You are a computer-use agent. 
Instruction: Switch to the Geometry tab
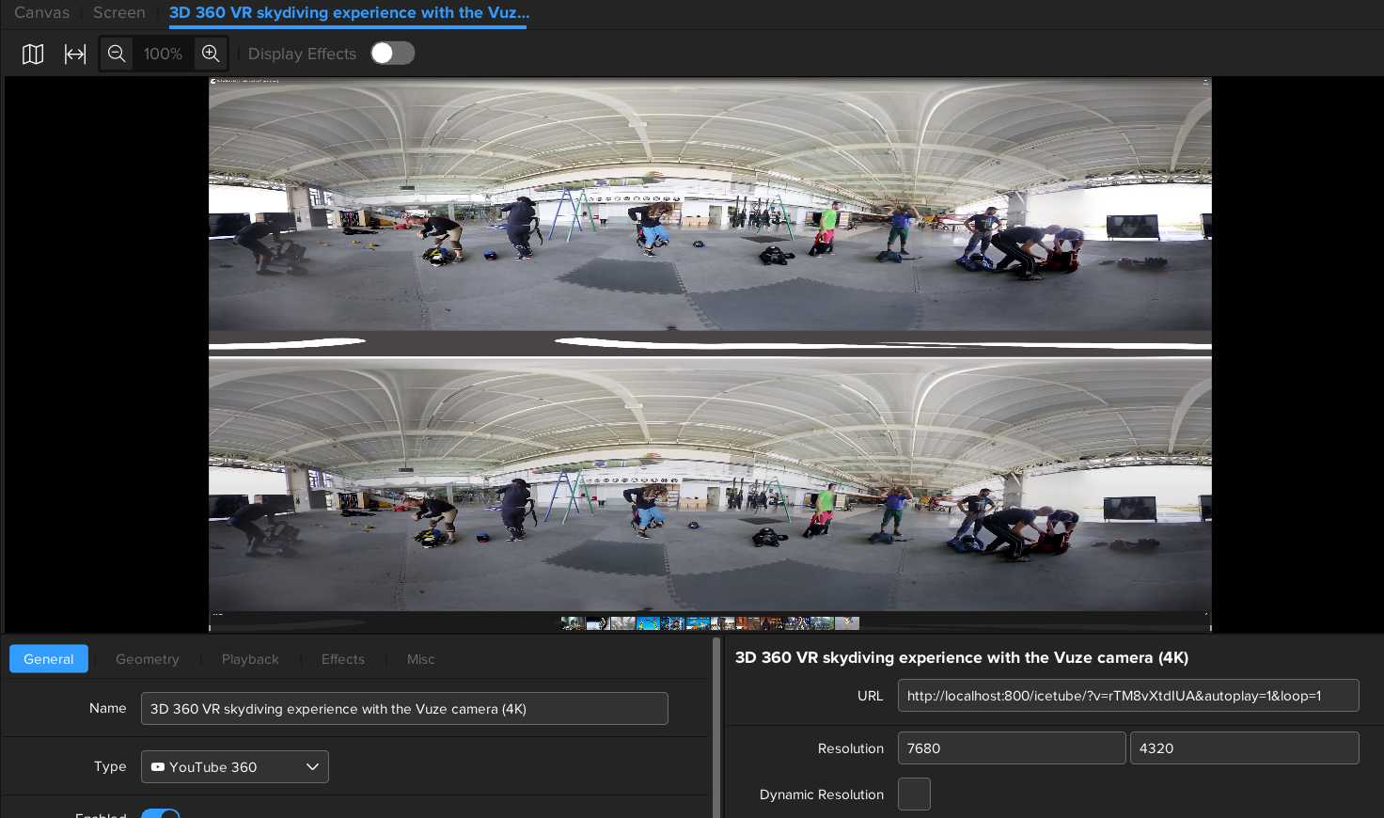147,659
